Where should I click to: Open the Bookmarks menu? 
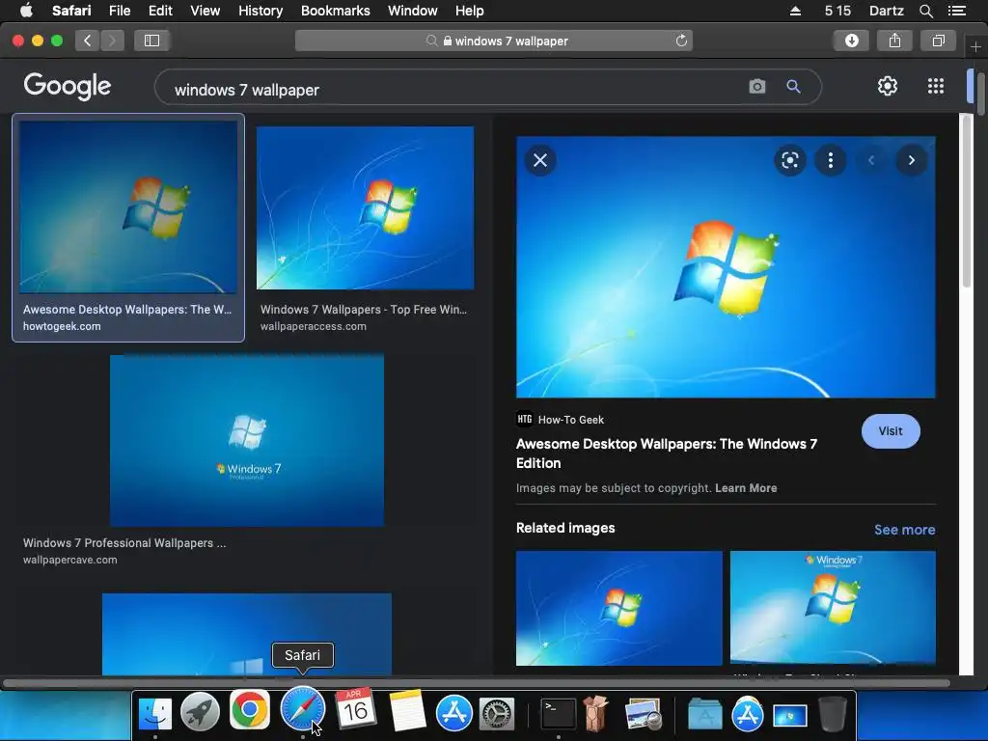335,11
